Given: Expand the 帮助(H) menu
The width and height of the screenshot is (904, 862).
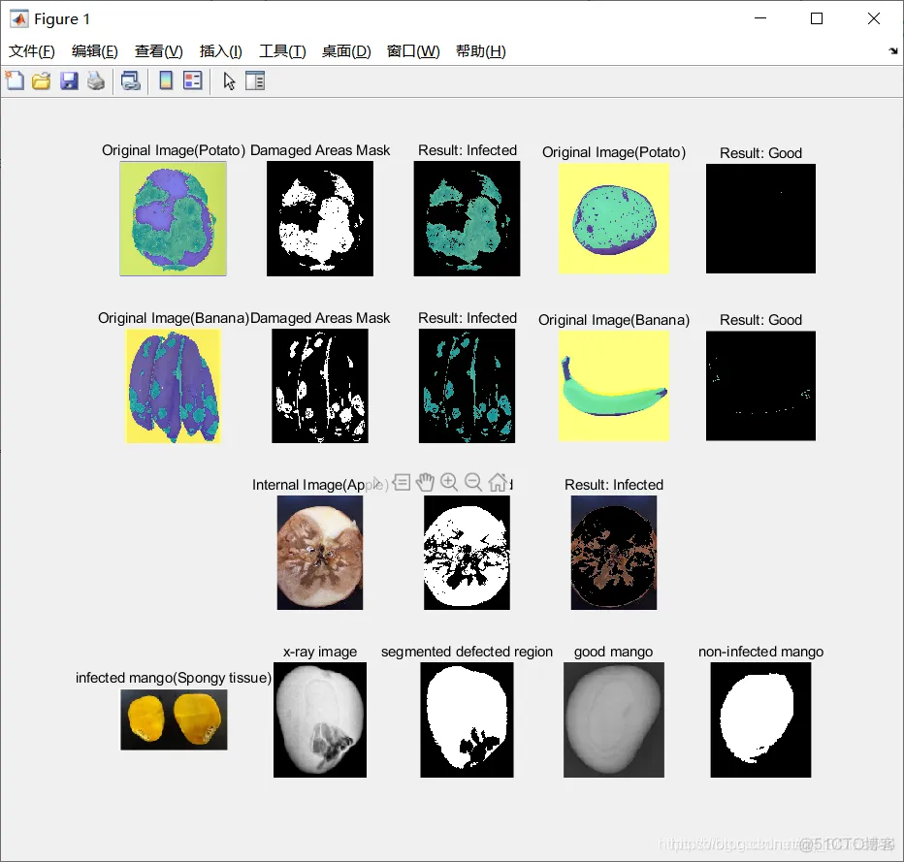Looking at the screenshot, I should (481, 51).
